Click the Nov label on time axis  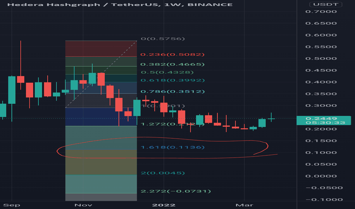click(83, 205)
